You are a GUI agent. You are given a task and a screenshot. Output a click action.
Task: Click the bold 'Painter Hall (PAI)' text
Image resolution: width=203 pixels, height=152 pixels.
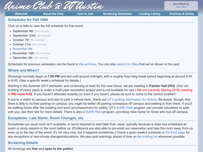tap(162, 86)
